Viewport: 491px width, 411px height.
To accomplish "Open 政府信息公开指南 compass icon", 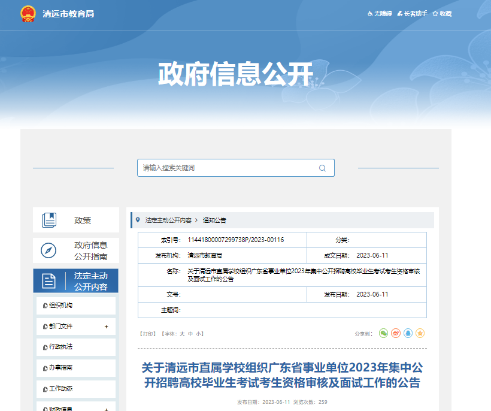I will [49, 250].
